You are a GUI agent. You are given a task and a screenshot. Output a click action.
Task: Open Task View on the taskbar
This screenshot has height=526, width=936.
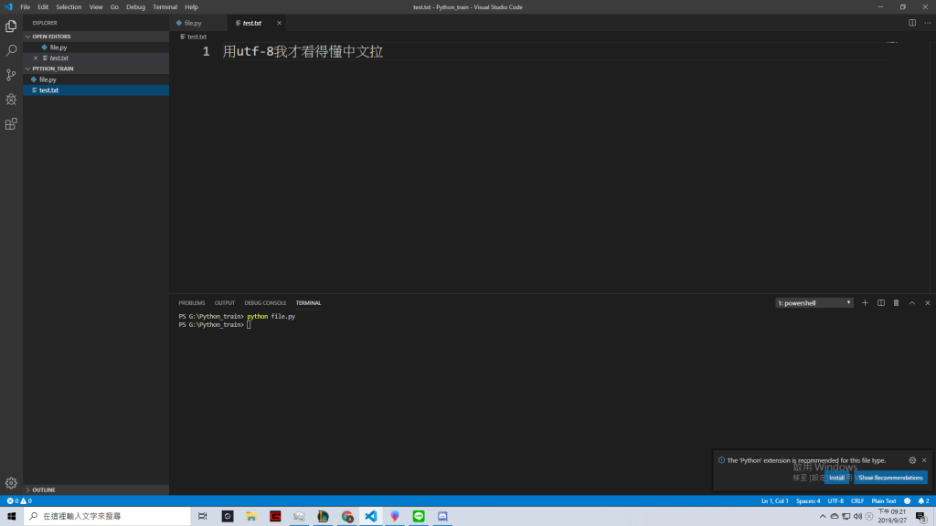[x=203, y=517]
